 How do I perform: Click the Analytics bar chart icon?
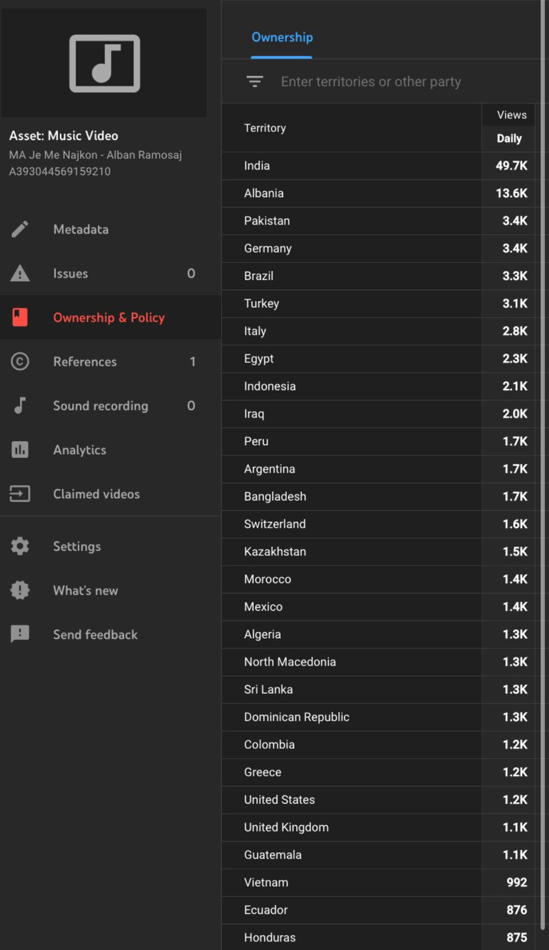[x=20, y=449]
